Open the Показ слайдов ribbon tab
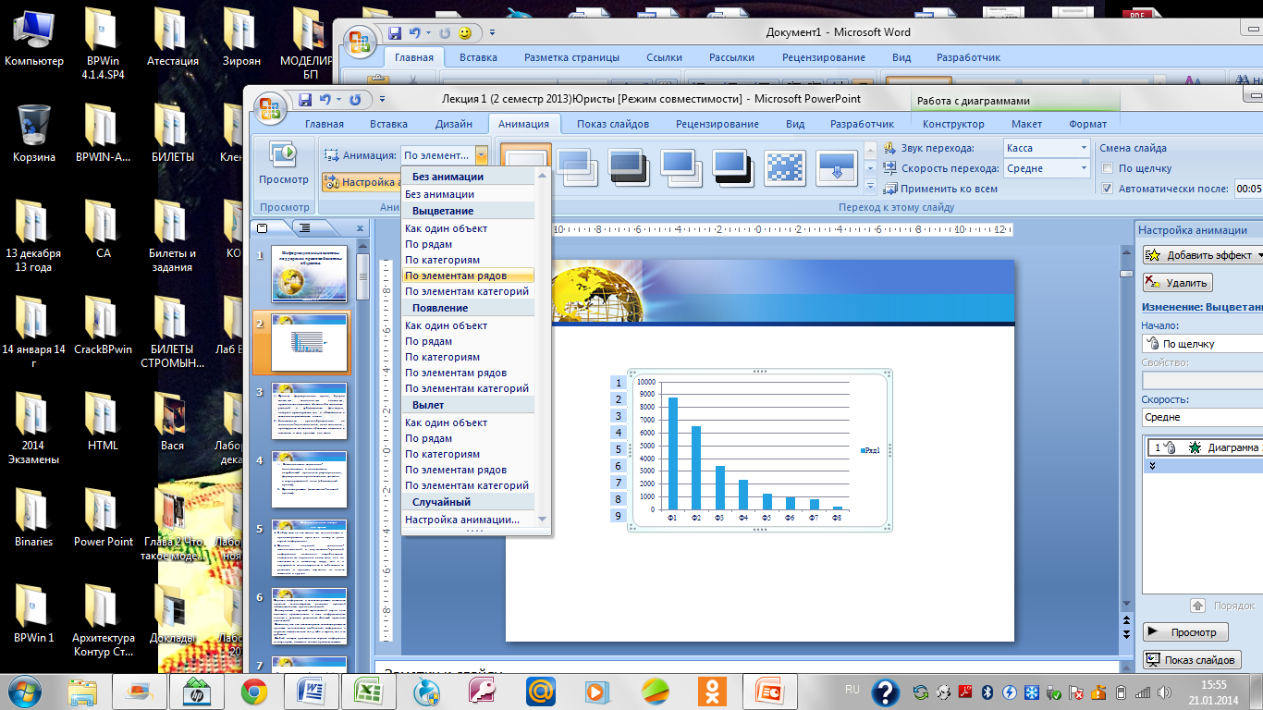Screen dimensions: 1263x710 613,124
